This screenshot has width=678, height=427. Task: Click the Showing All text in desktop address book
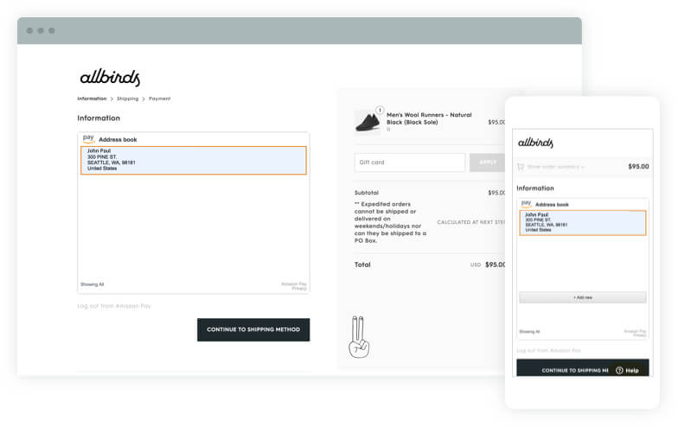(92, 284)
